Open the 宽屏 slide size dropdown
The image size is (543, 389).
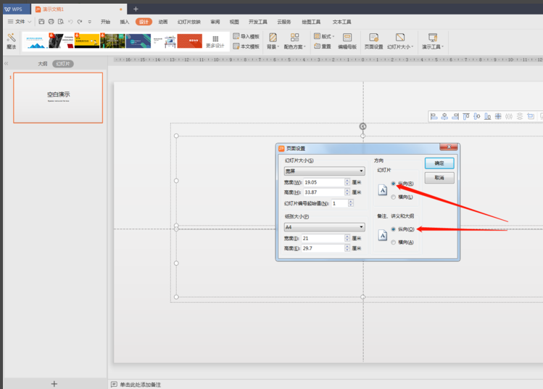324,171
